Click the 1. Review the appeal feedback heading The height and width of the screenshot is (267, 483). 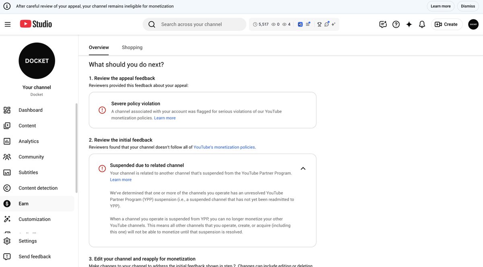click(122, 78)
